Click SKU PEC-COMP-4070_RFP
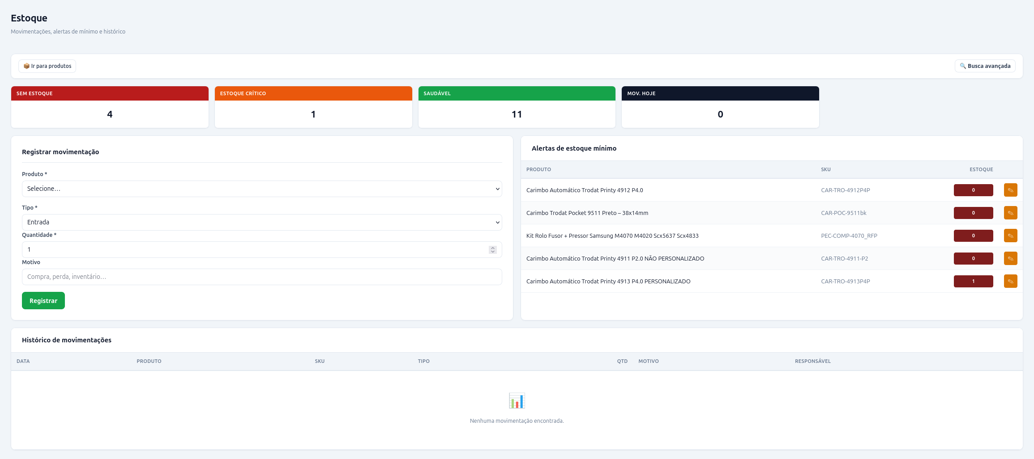 (849, 236)
